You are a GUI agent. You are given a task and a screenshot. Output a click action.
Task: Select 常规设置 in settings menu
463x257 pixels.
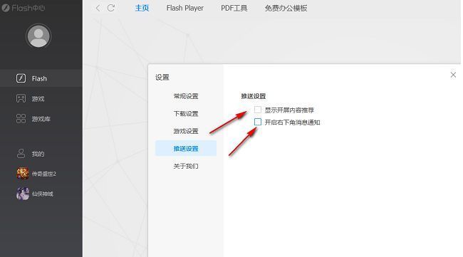tap(186, 96)
